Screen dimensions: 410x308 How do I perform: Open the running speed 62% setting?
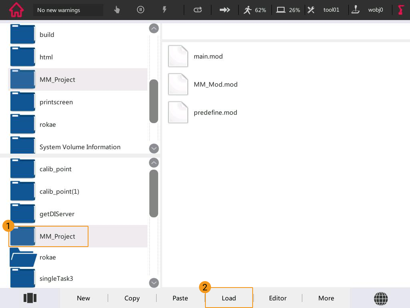point(255,10)
